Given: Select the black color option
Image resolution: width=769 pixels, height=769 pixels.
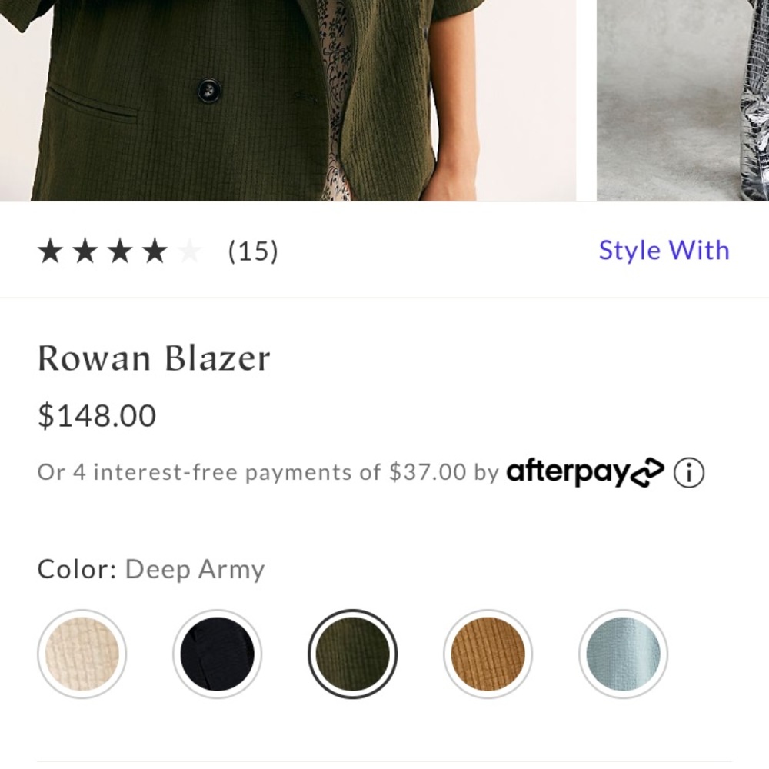Looking at the screenshot, I should tap(217, 653).
